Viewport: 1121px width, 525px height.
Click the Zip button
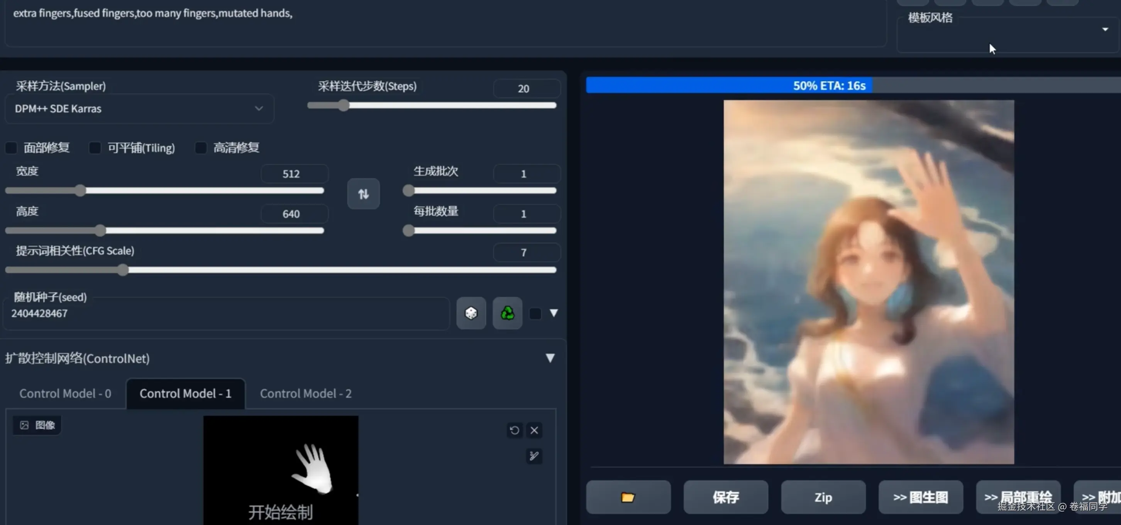(x=823, y=497)
